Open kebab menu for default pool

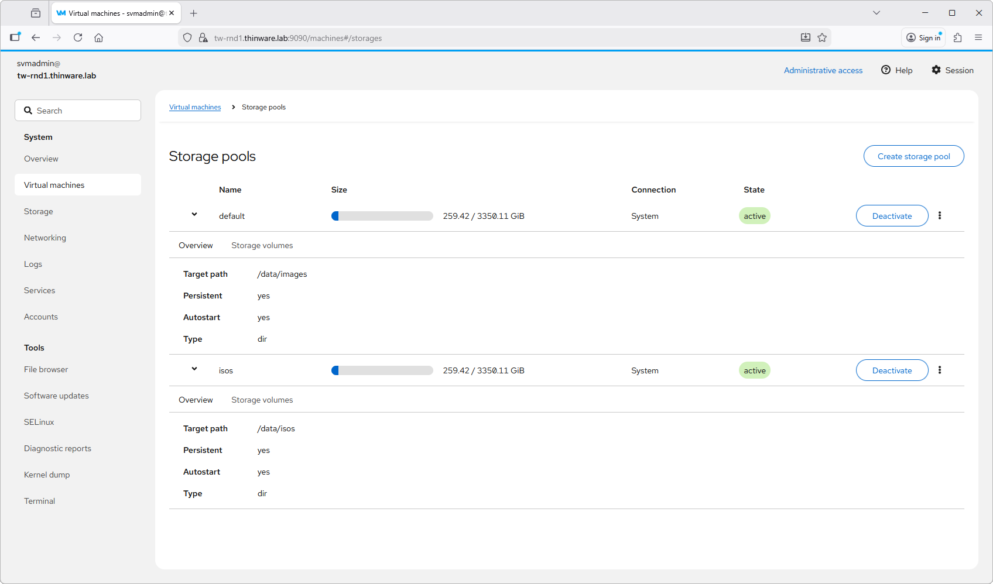point(940,215)
